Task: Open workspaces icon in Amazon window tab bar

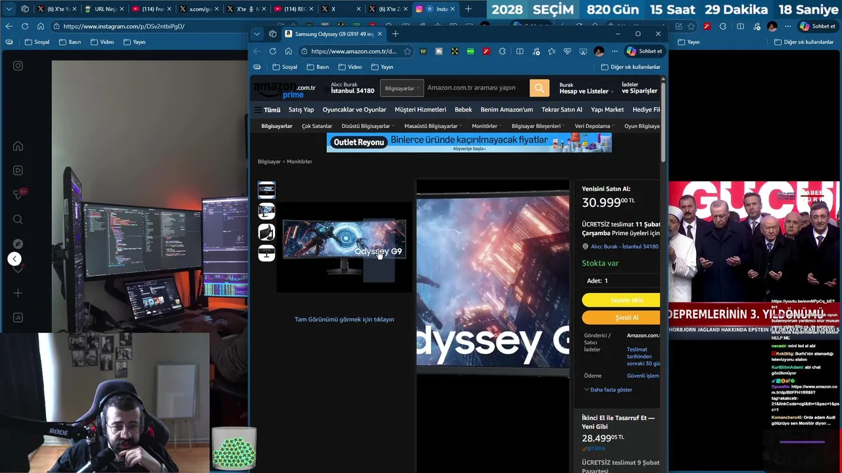Action: click(272, 34)
